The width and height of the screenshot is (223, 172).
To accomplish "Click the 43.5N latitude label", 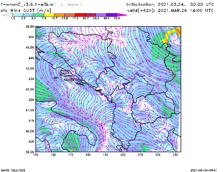I will tap(30, 68).
